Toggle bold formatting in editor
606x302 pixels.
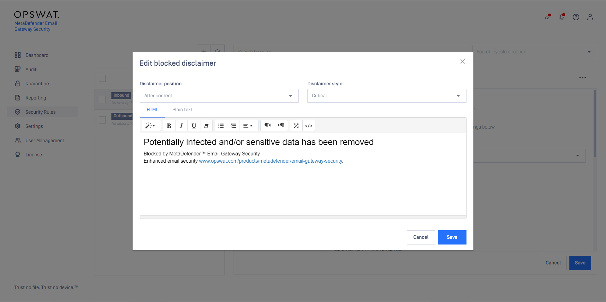[x=169, y=126]
